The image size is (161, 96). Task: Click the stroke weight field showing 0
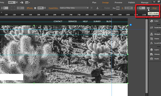coord(6,8)
